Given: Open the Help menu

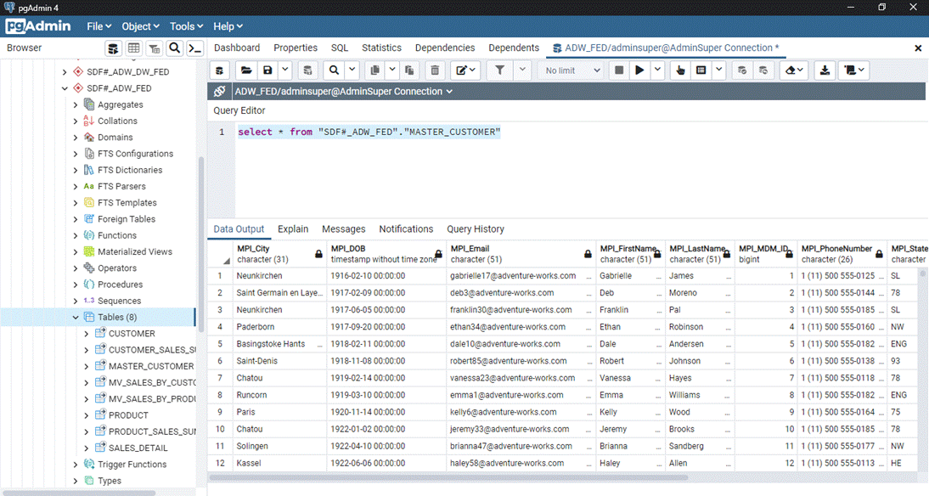Looking at the screenshot, I should [228, 26].
